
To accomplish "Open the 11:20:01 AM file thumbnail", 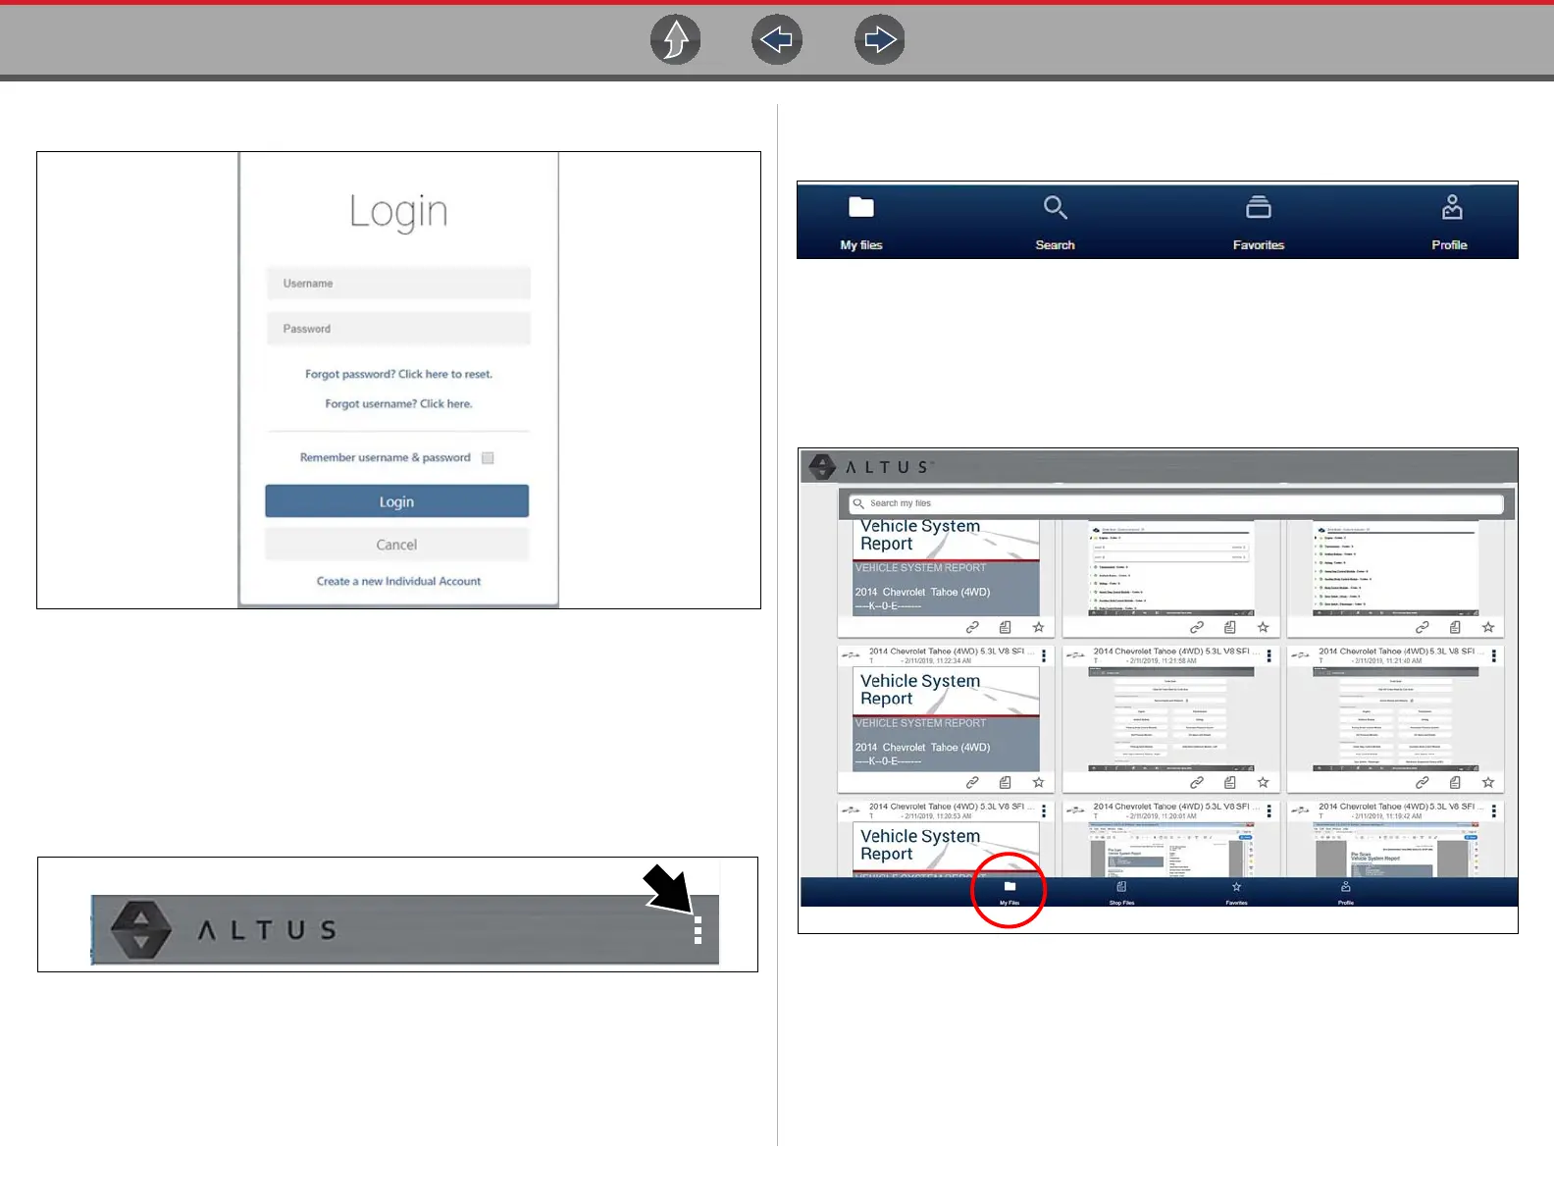I will point(1170,850).
